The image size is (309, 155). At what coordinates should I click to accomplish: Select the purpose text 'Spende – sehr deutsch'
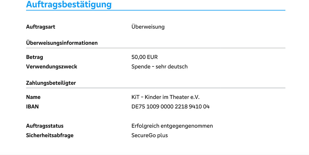(x=159, y=66)
